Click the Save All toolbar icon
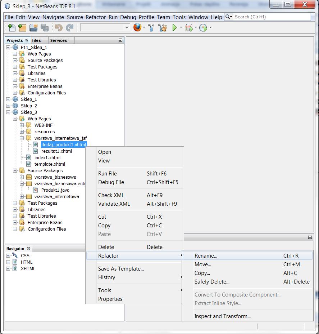 pyautogui.click(x=45, y=28)
